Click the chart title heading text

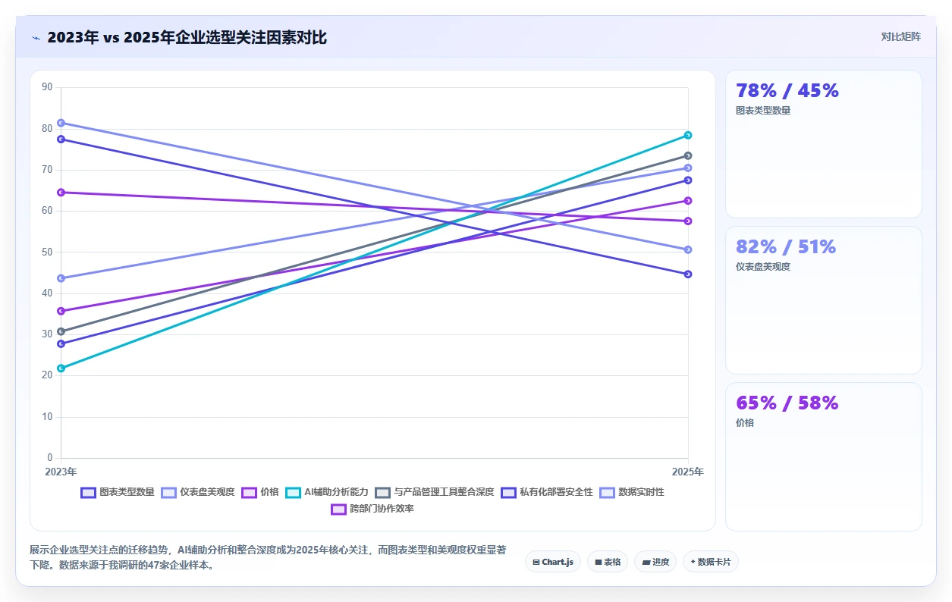[x=187, y=37]
